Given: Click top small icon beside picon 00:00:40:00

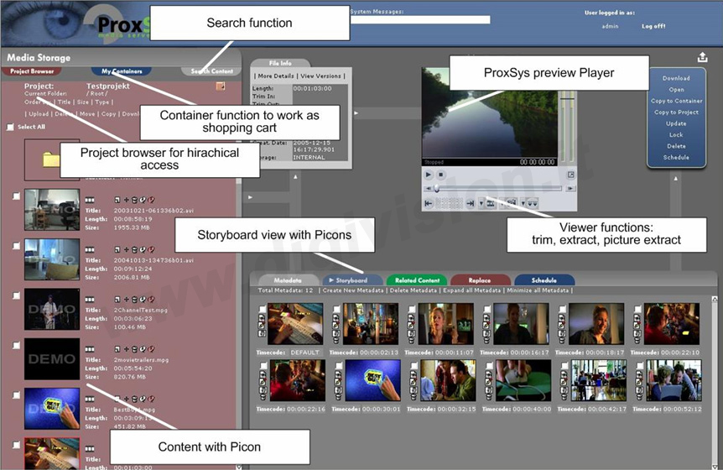Looking at the screenshot, I should [x=490, y=374].
